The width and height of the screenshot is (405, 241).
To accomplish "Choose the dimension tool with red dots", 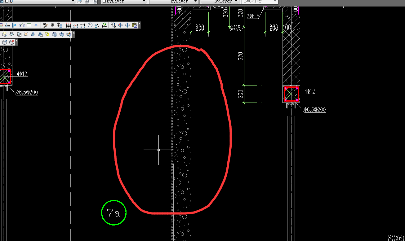I will [69, 25].
